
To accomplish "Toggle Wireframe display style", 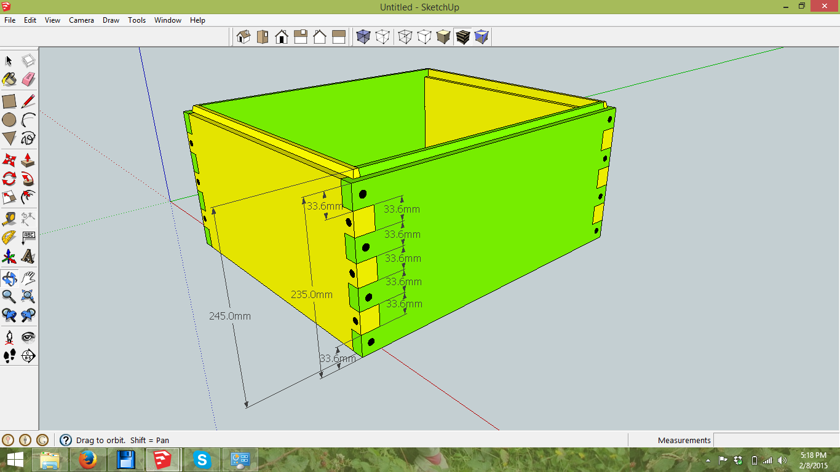I will click(x=405, y=37).
